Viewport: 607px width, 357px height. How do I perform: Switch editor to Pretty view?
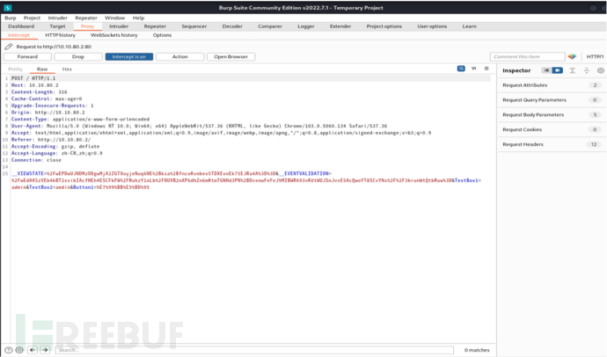coord(16,69)
